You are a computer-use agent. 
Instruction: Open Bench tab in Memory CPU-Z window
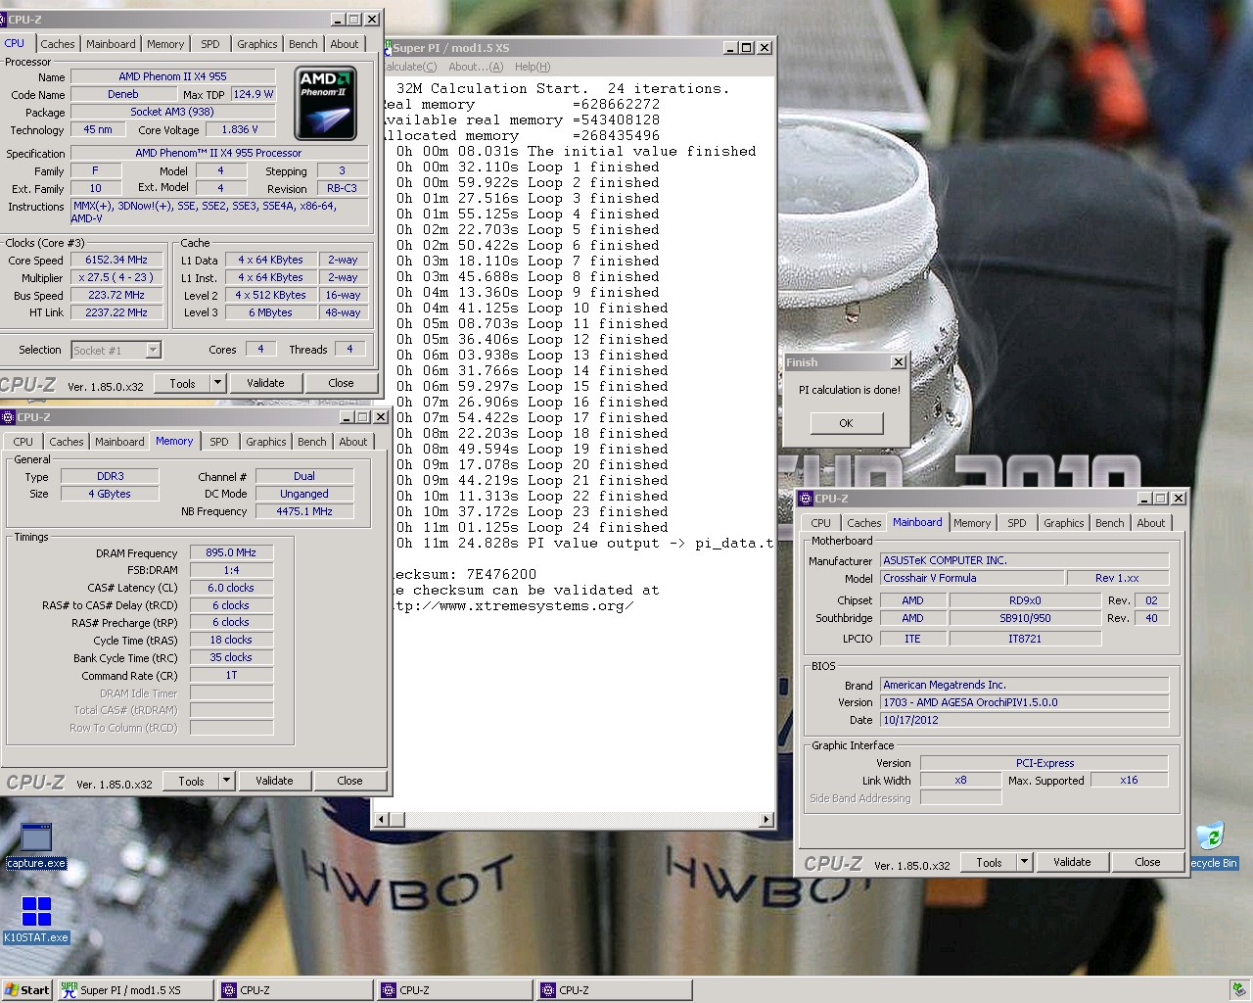click(x=312, y=442)
